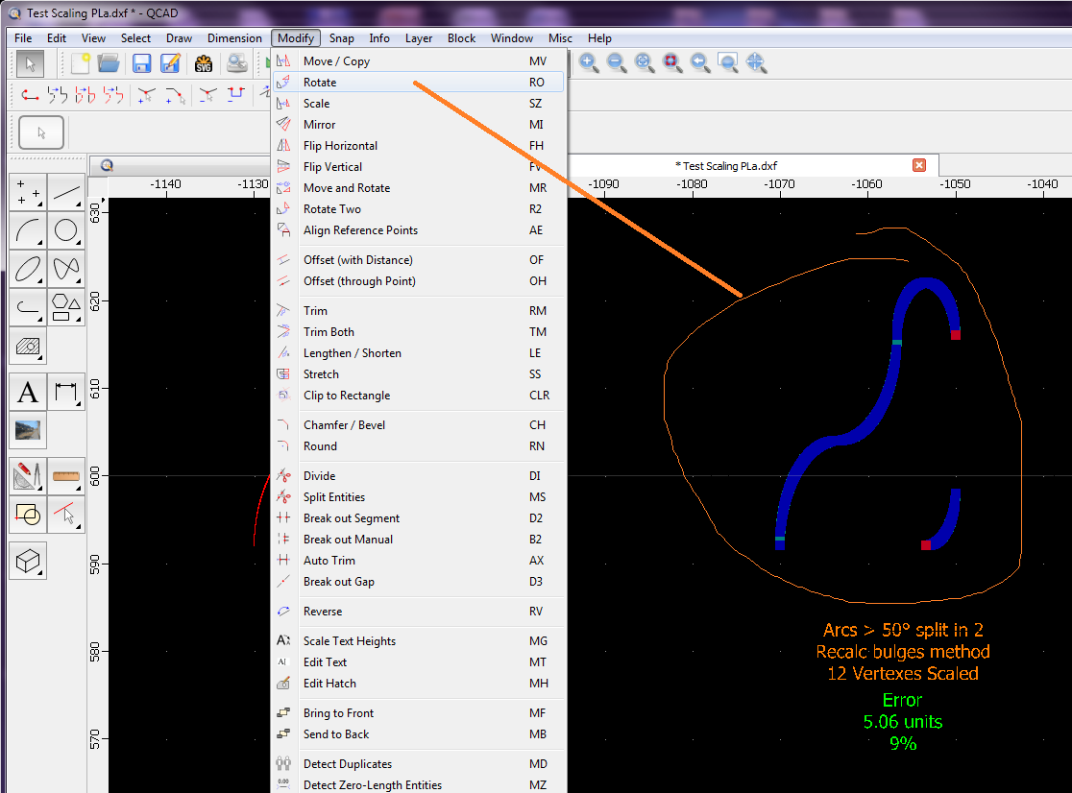Select the Arc drawing tools
Image resolution: width=1072 pixels, height=793 pixels.
pyautogui.click(x=28, y=230)
